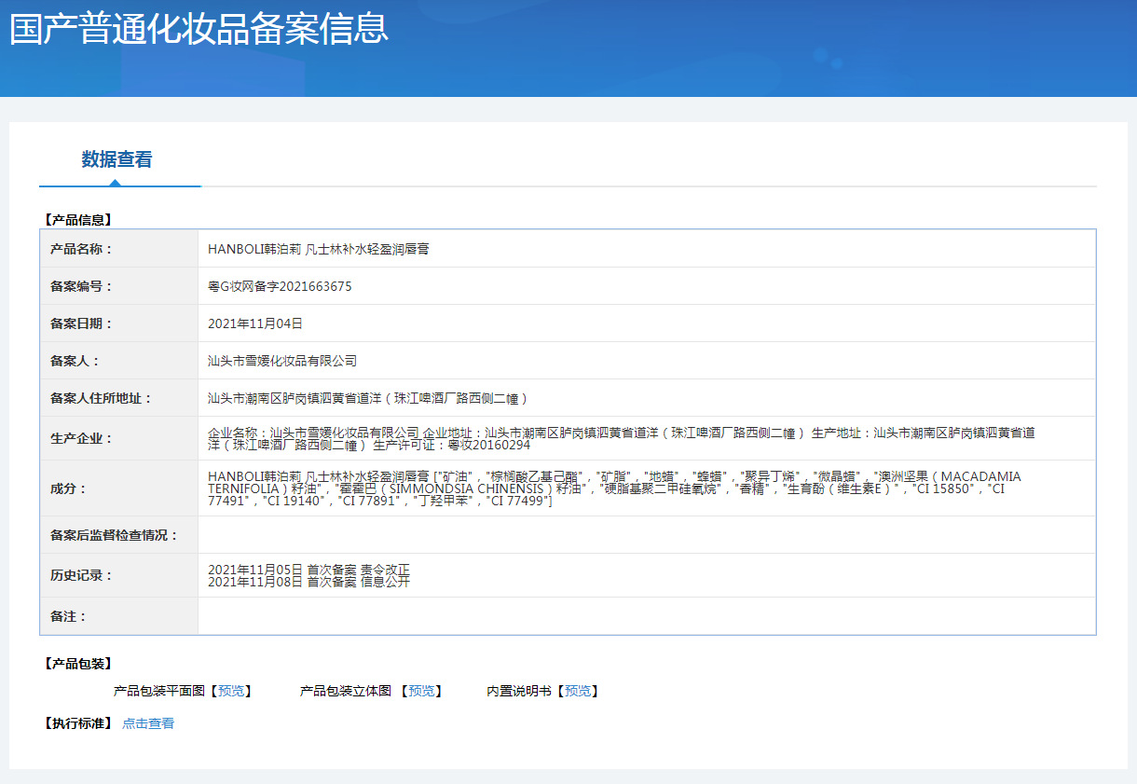Click the 【产品包装】 section heading
The height and width of the screenshot is (784, 1137).
point(78,664)
